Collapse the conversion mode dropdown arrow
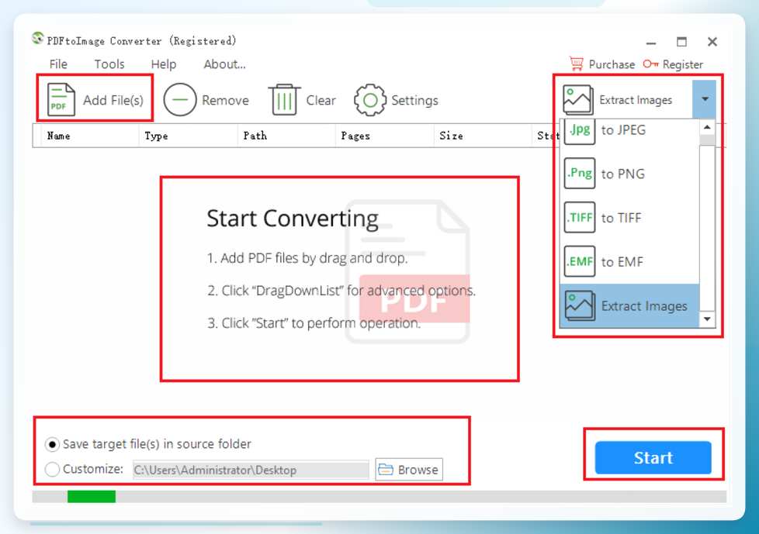Viewport: 759px width, 534px height. 705,99
